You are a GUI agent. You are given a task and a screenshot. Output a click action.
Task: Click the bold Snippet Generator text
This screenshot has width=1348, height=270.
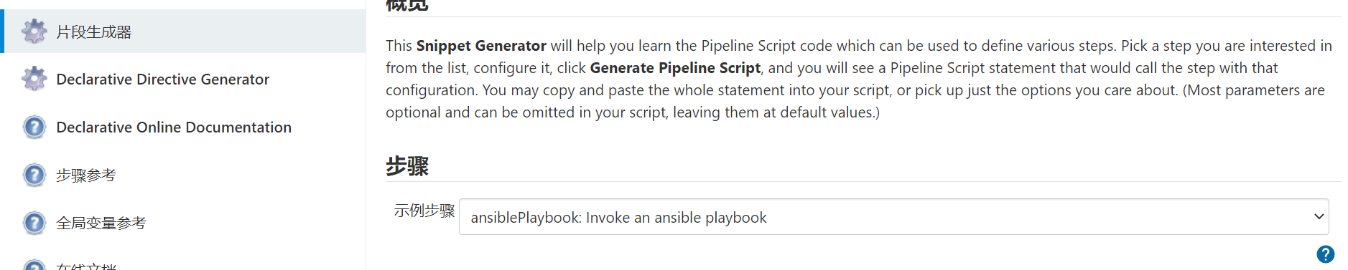click(x=481, y=46)
